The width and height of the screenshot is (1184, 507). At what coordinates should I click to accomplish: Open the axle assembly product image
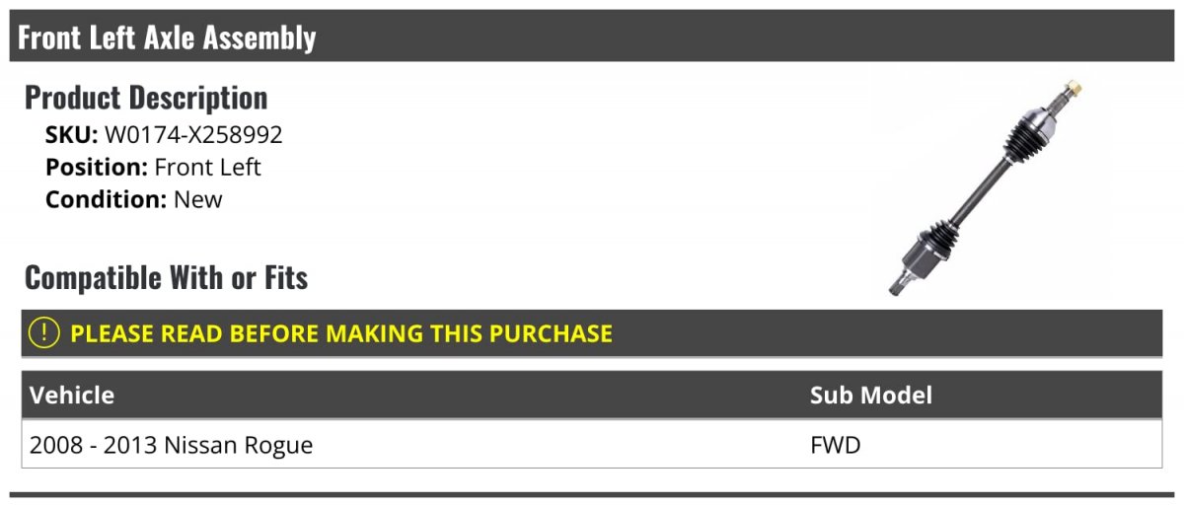pos(988,188)
